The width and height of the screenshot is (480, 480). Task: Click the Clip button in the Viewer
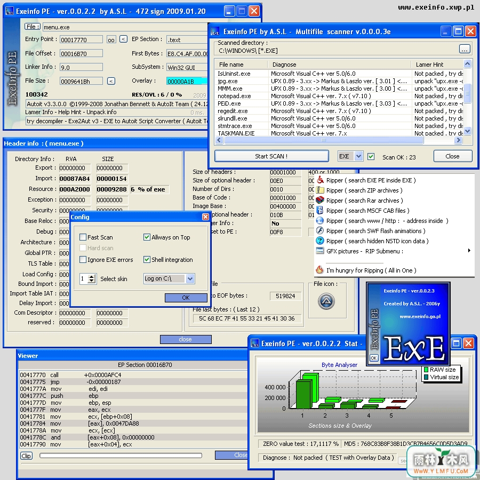tap(26, 456)
